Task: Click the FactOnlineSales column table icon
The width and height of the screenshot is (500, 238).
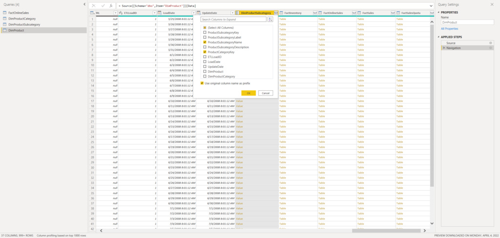Action: [320, 13]
